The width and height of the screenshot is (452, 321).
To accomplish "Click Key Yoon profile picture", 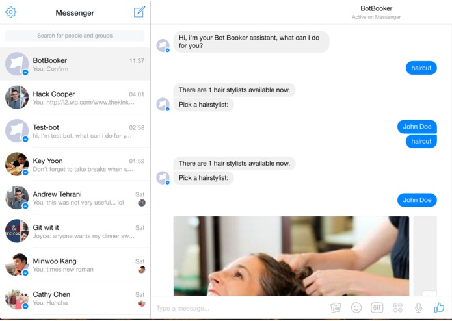I will coord(17,164).
